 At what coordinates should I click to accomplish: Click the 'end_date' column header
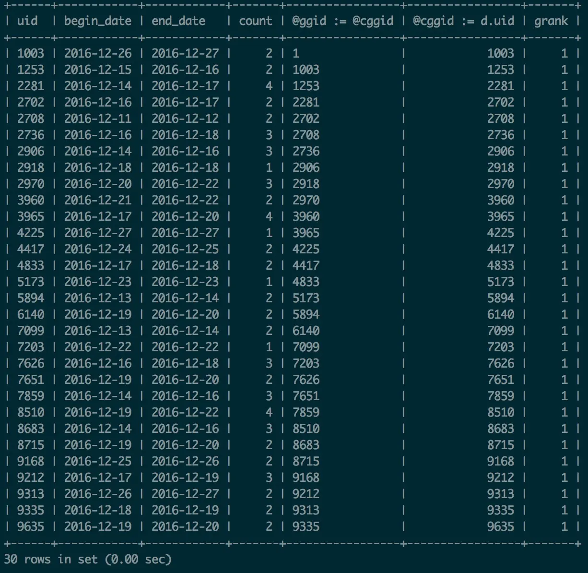[178, 21]
